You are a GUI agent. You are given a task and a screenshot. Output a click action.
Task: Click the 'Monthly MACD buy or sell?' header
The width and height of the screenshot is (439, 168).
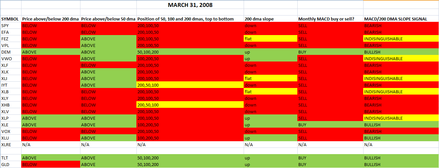(x=330, y=19)
